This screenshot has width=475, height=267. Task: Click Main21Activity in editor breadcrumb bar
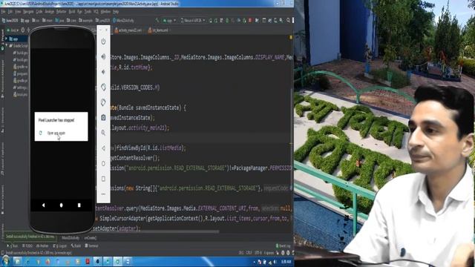(x=71, y=238)
